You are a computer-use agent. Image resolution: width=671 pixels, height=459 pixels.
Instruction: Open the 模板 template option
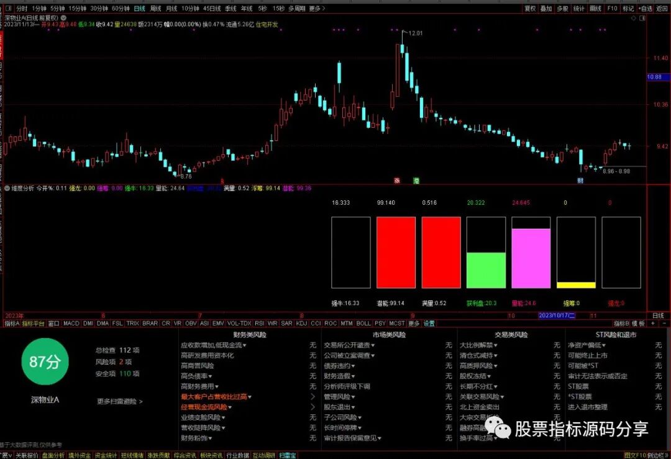pyautogui.click(x=638, y=324)
